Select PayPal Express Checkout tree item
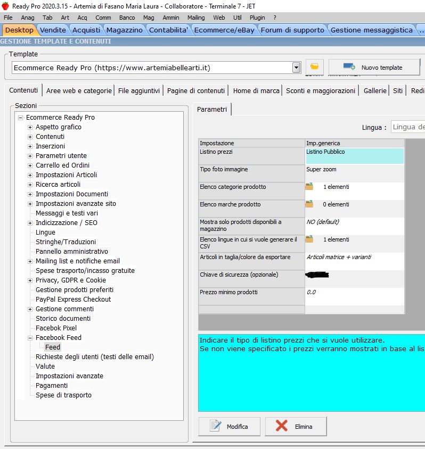425x449 pixels. pos(73,300)
